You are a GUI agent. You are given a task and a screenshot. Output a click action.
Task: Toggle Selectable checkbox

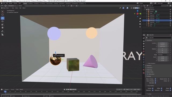[x=155, y=83]
